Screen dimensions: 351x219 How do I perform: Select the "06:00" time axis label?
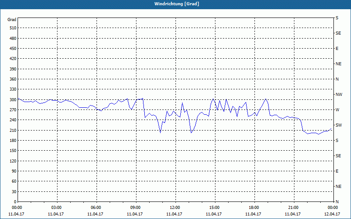click(96, 208)
